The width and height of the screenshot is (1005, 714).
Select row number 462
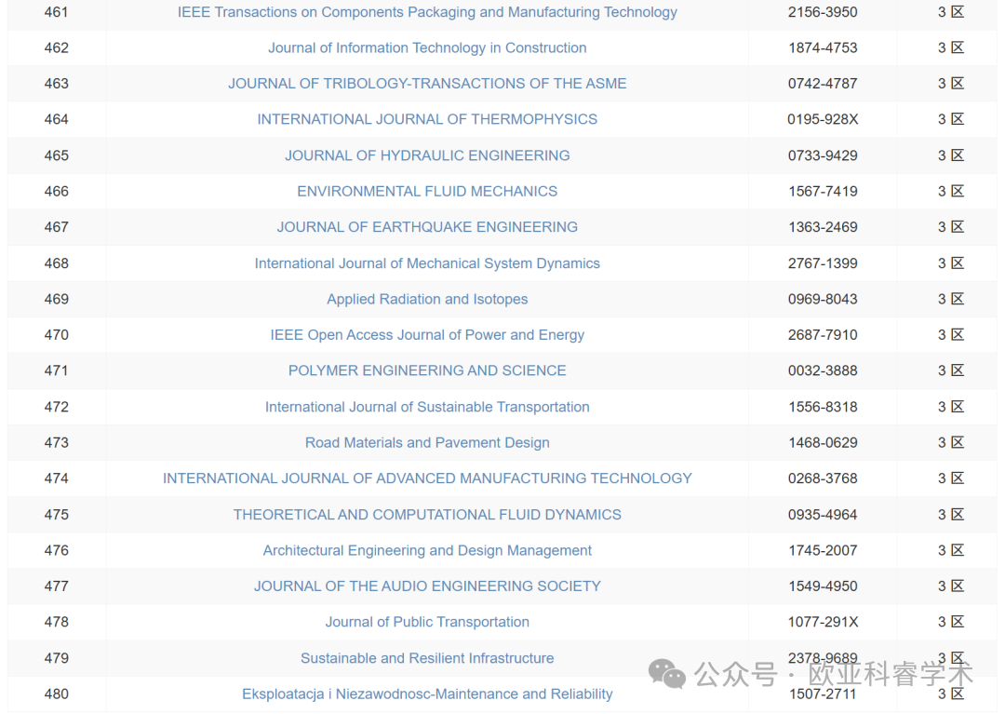(57, 48)
